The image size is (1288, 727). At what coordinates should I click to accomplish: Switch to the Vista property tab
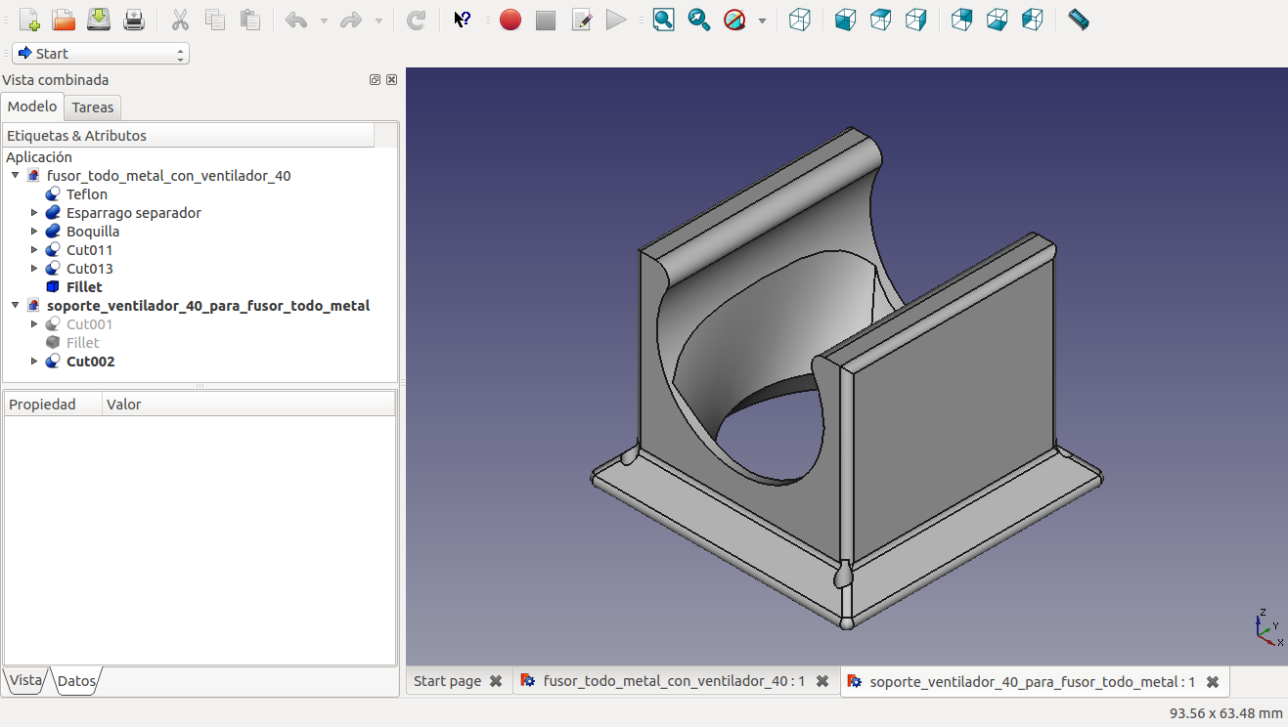point(25,680)
